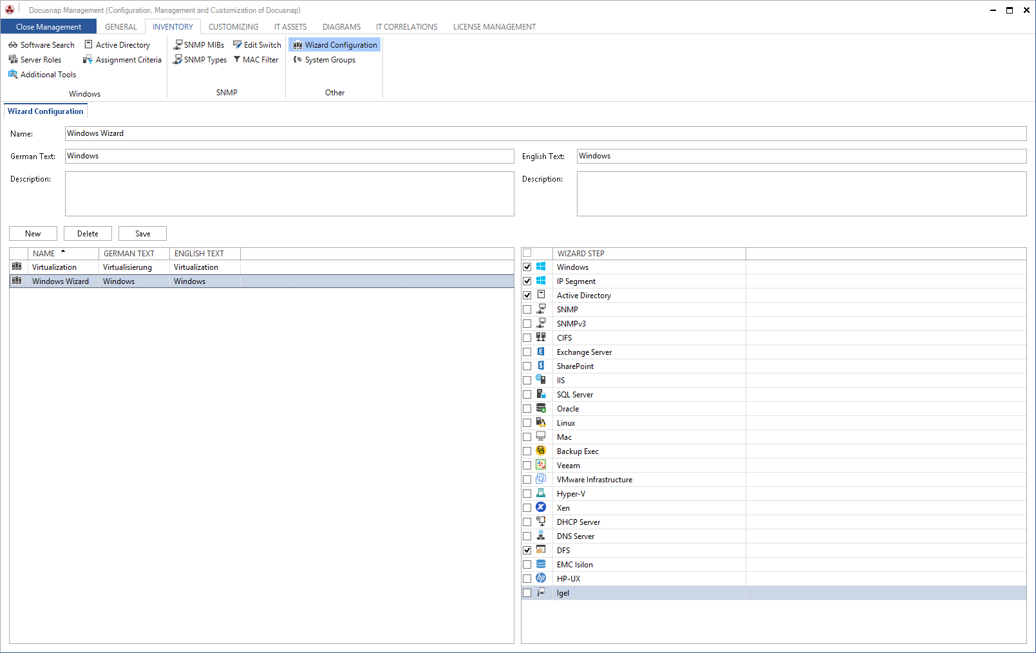The height and width of the screenshot is (653, 1036).
Task: Click the Hyper-V step icon
Action: 541,493
